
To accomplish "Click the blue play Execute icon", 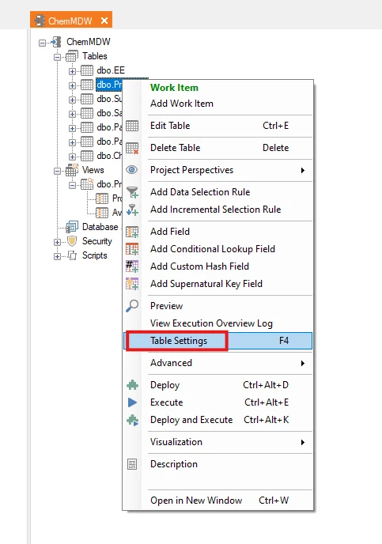I will click(132, 402).
